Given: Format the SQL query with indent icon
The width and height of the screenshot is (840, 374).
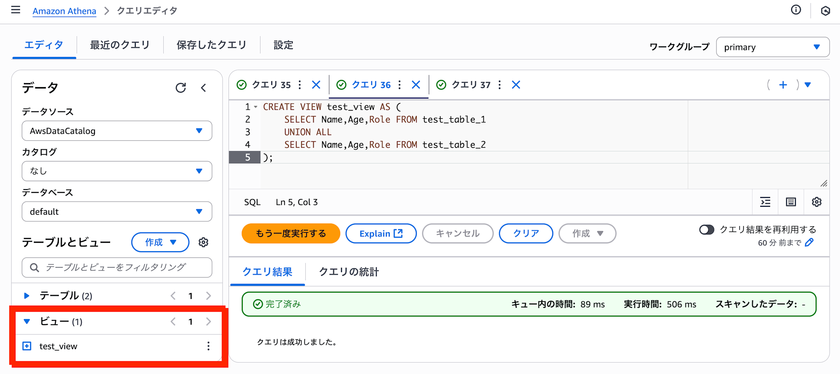Looking at the screenshot, I should click(x=765, y=202).
